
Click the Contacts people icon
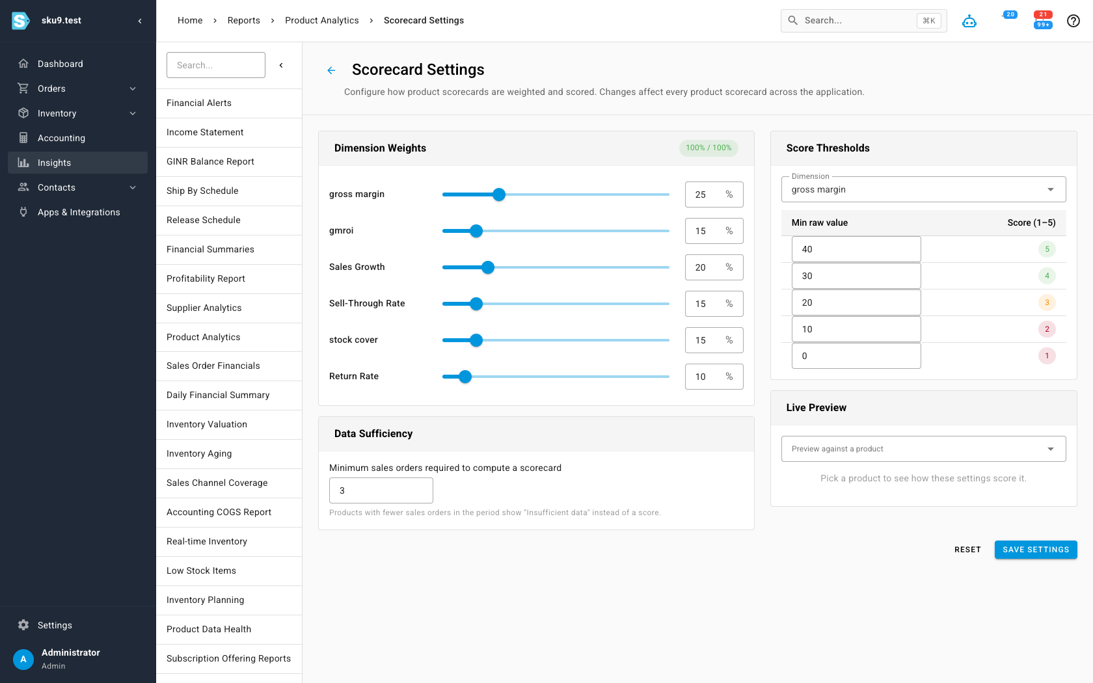coord(23,187)
